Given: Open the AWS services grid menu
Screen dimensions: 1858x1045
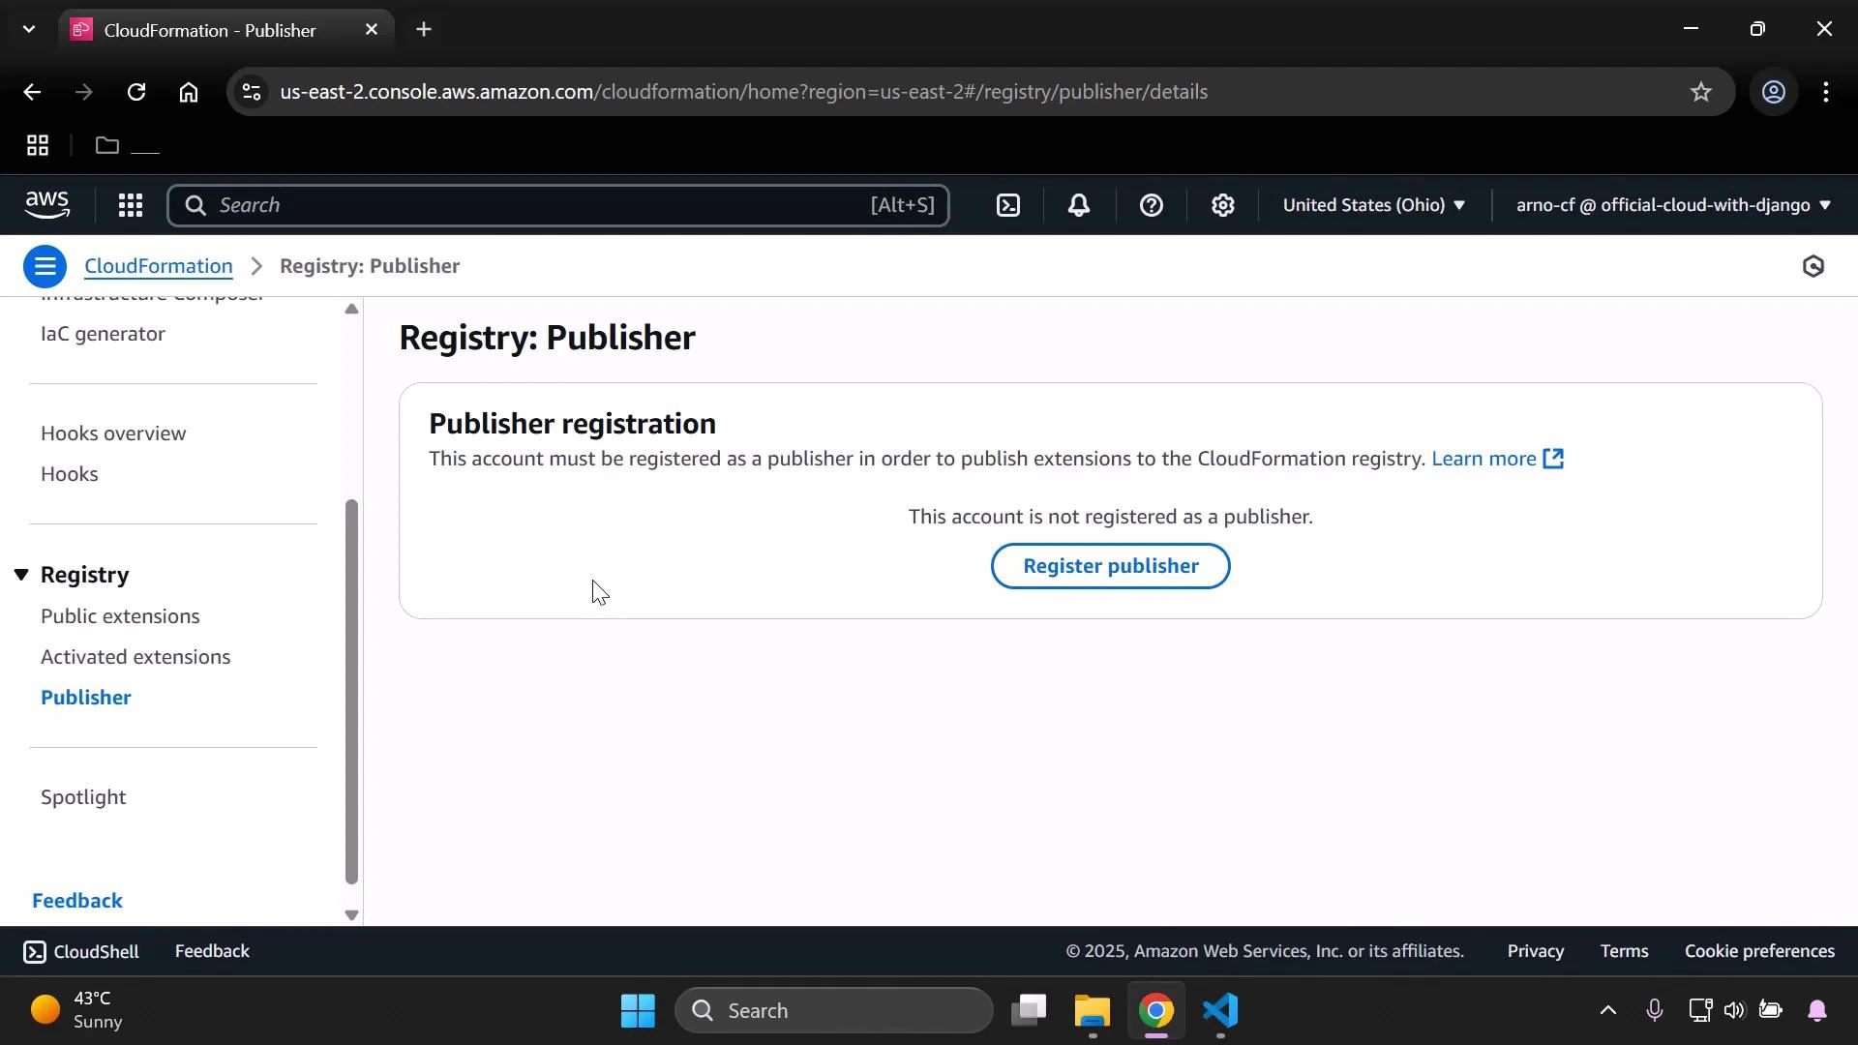Looking at the screenshot, I should point(131,205).
